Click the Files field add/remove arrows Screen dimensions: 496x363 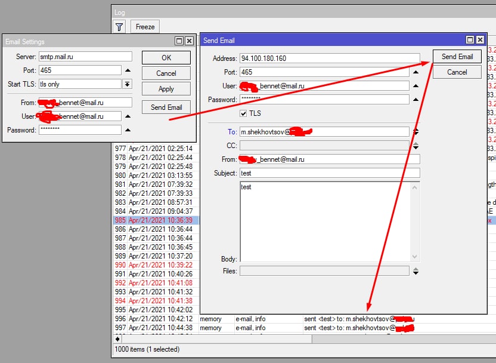pyautogui.click(x=416, y=271)
